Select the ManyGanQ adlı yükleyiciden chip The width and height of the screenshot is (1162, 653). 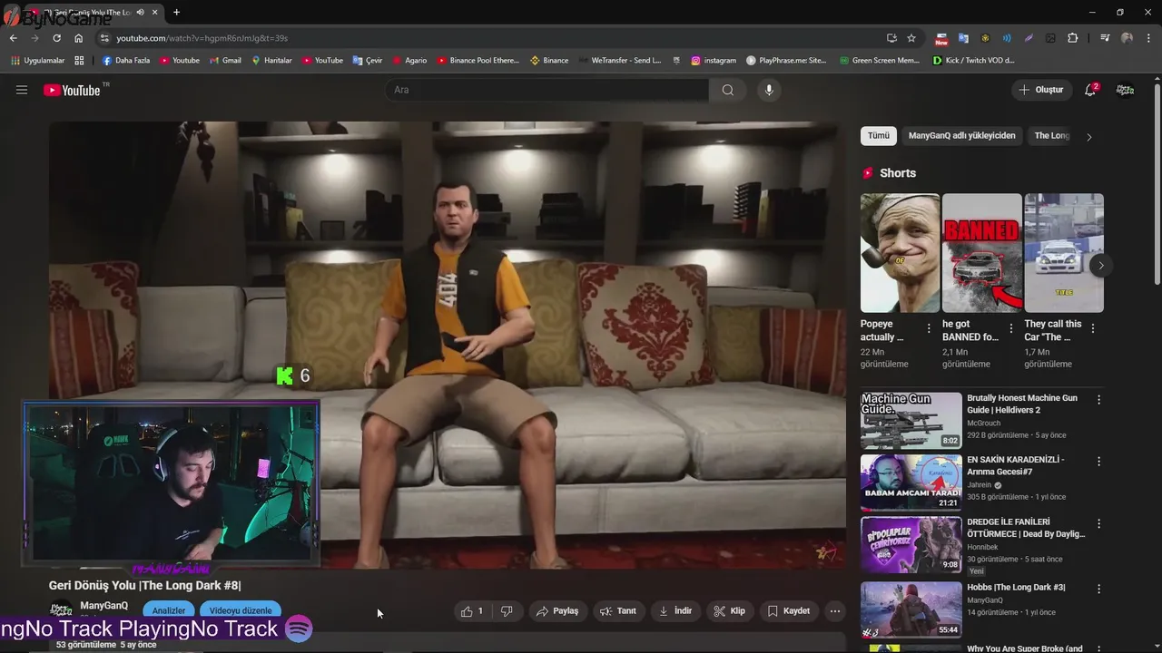click(961, 136)
